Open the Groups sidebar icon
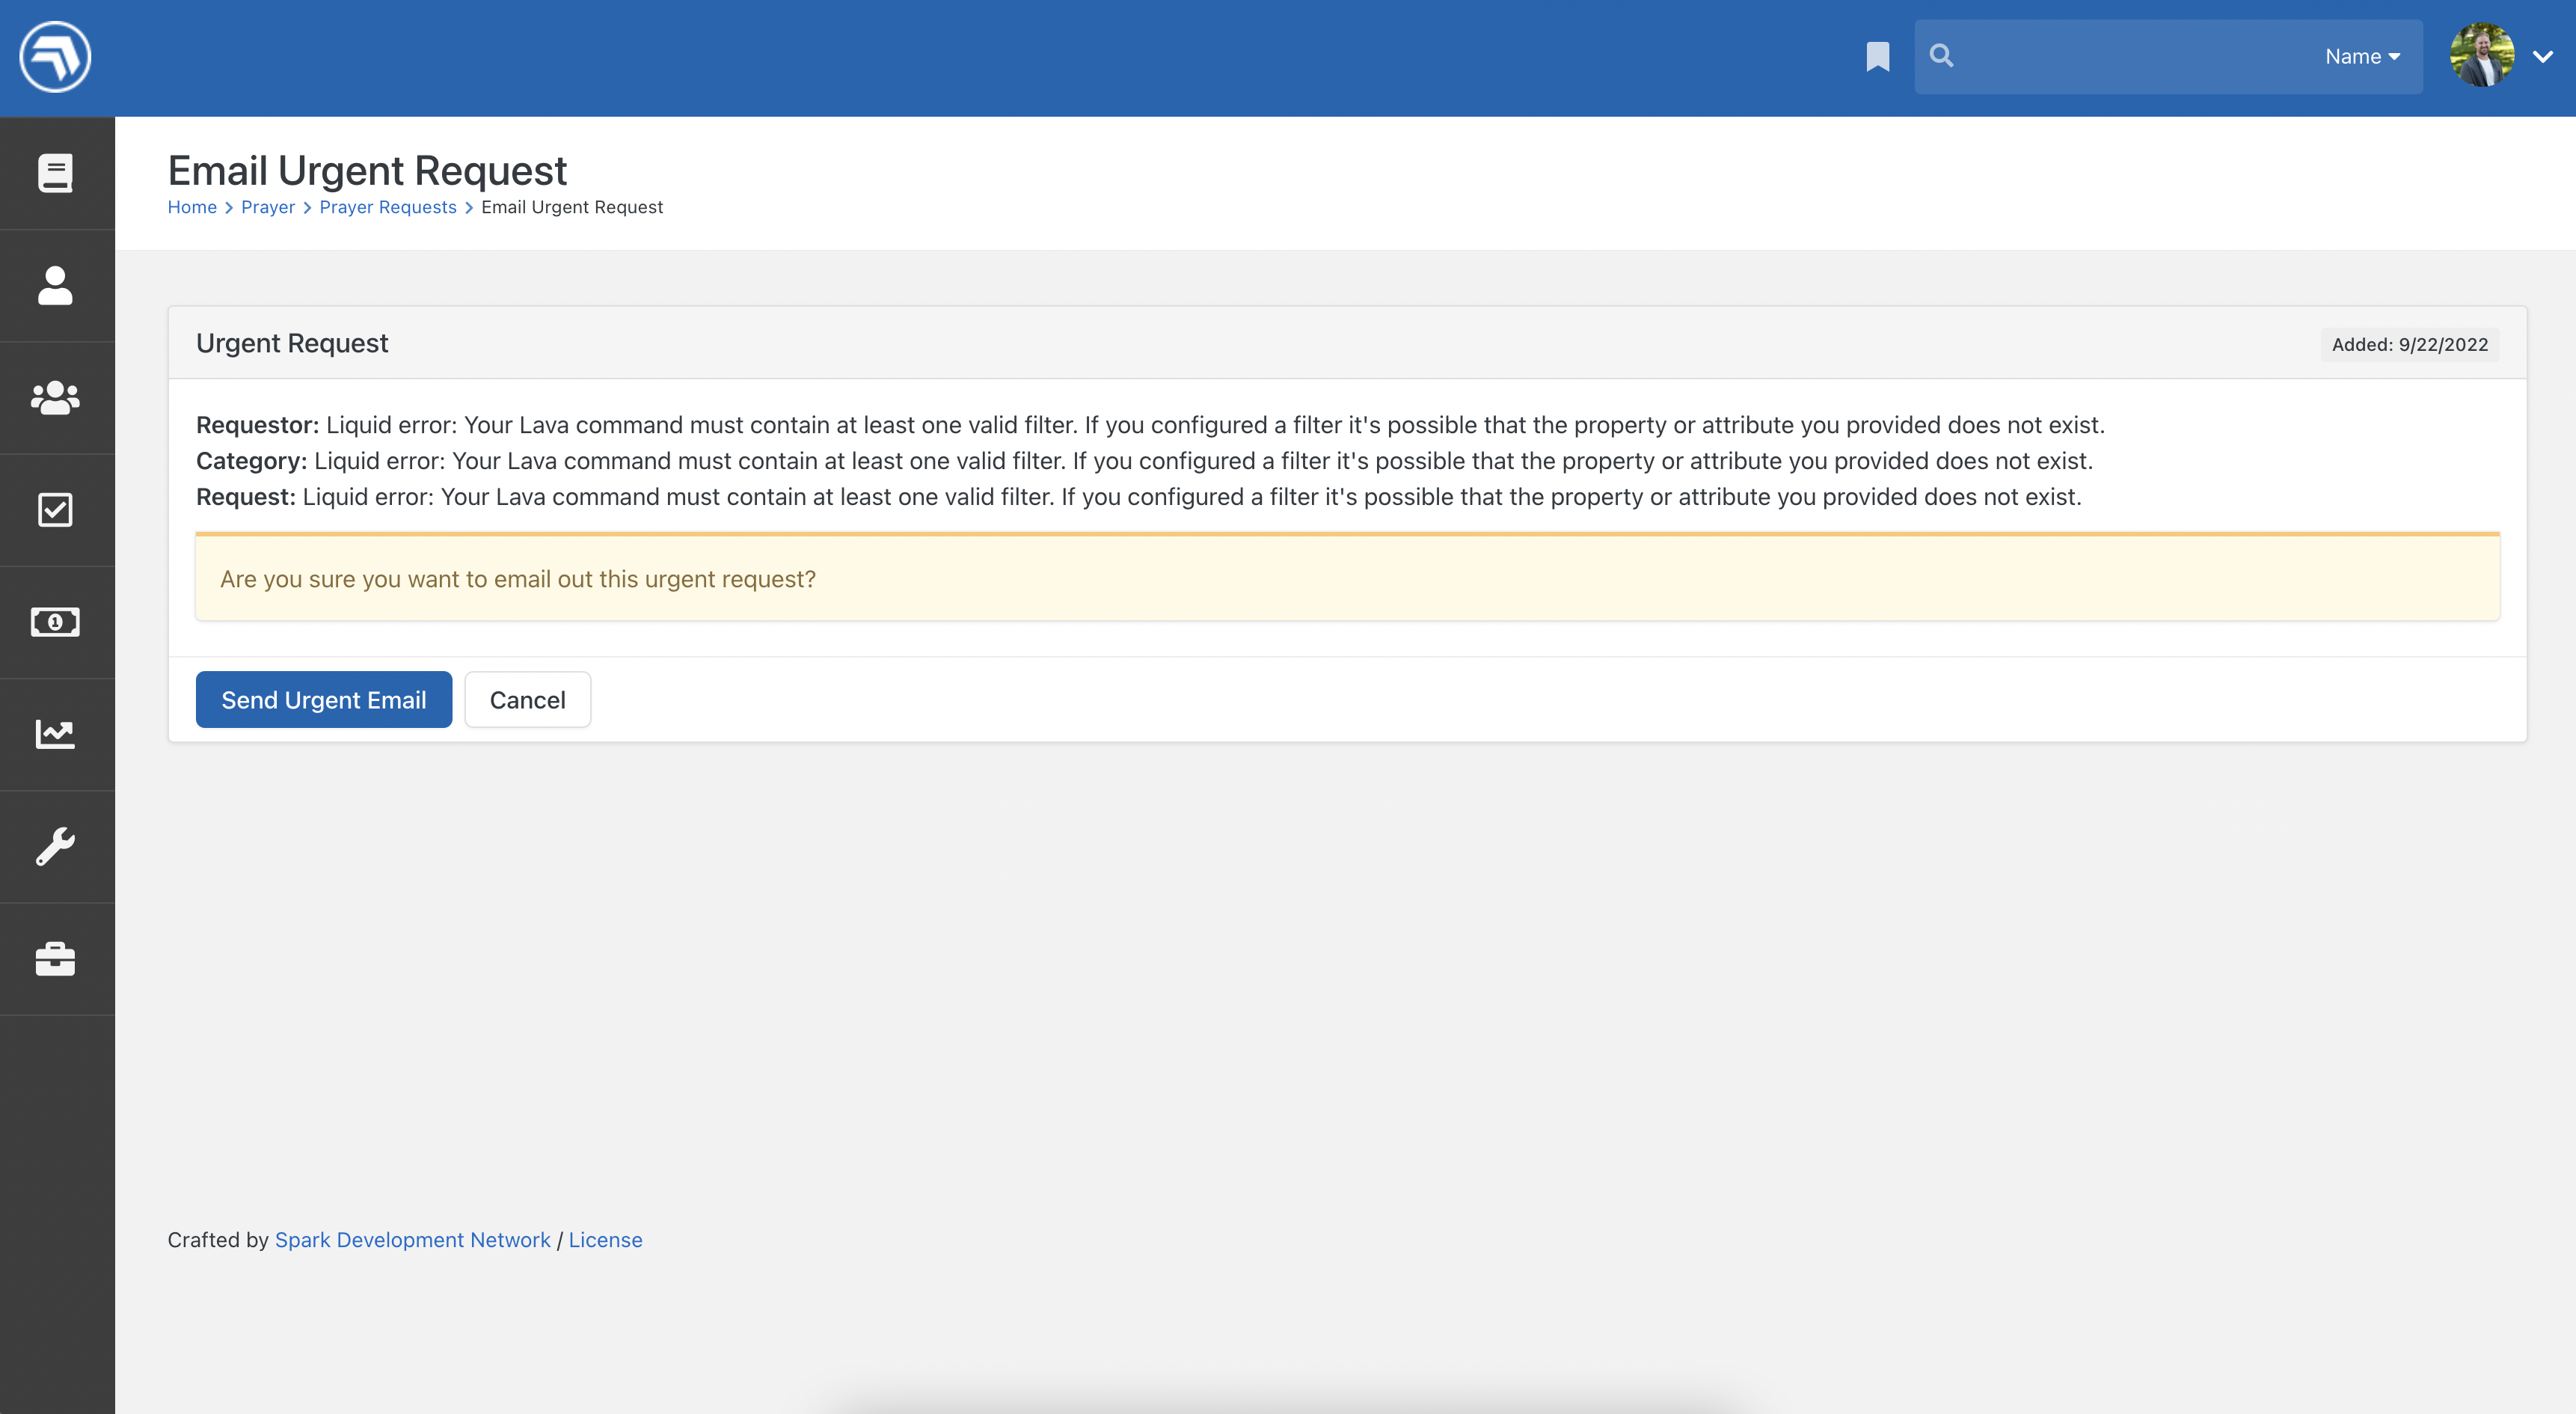The width and height of the screenshot is (2576, 1414). pos(55,398)
